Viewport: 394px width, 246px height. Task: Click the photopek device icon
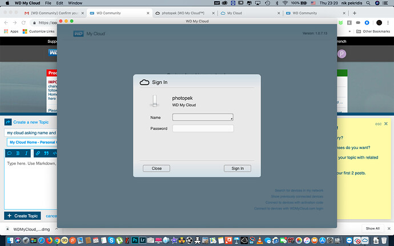[155, 101]
